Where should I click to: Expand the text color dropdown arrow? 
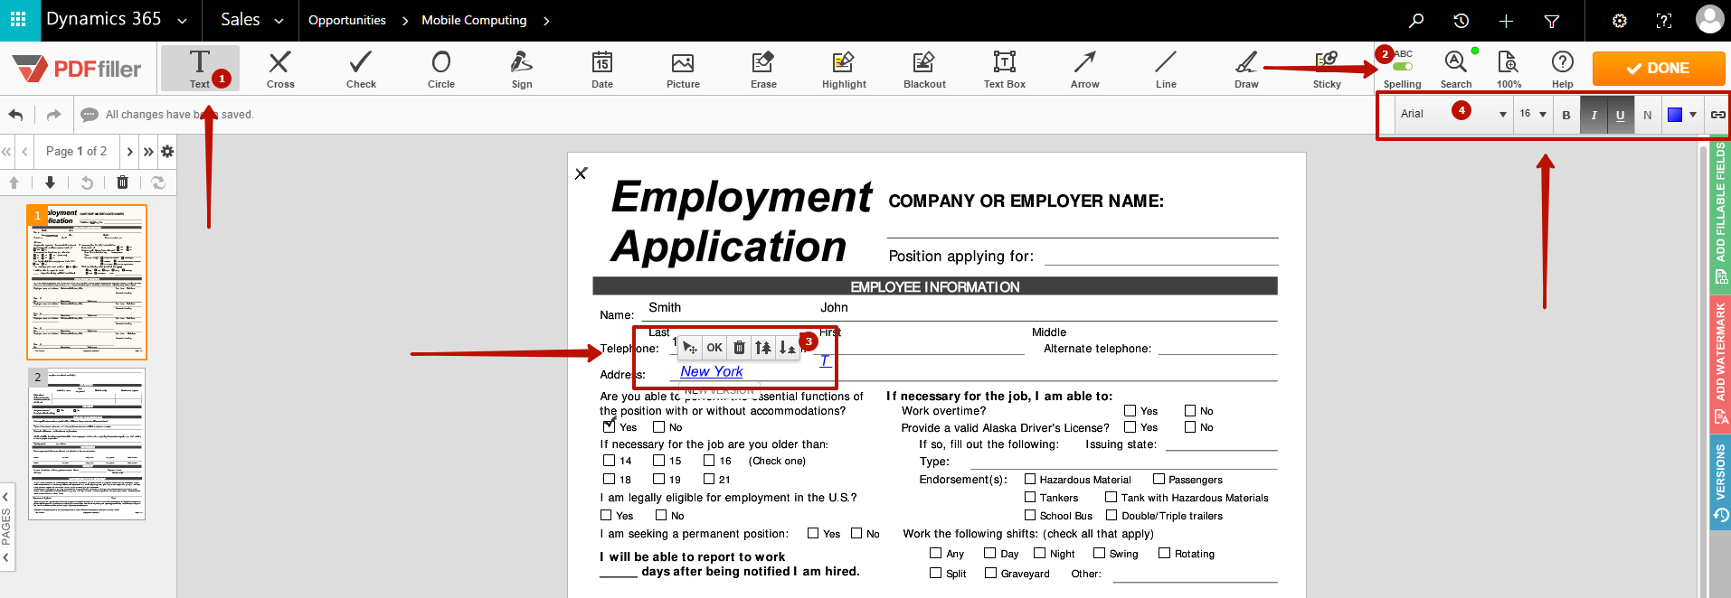(x=1693, y=115)
